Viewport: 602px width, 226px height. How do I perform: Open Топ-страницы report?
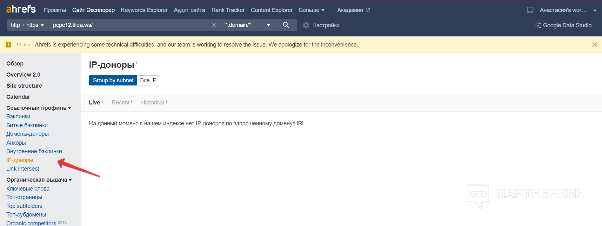click(24, 197)
